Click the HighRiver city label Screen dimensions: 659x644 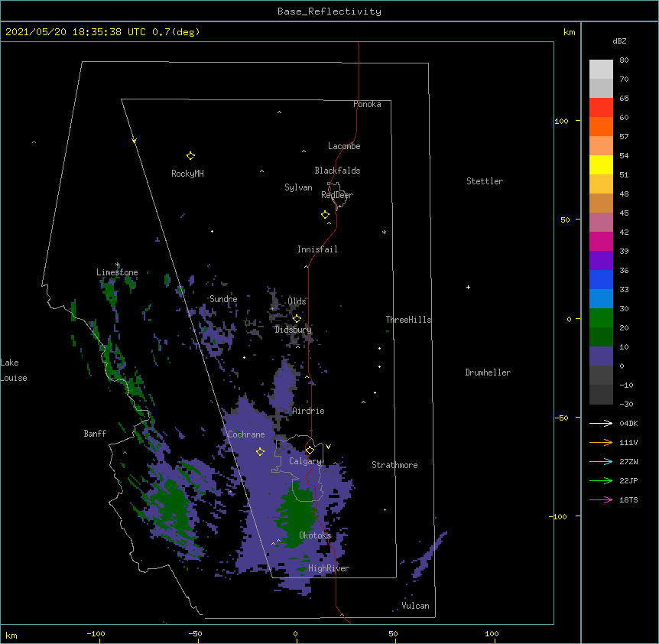pyautogui.click(x=329, y=568)
